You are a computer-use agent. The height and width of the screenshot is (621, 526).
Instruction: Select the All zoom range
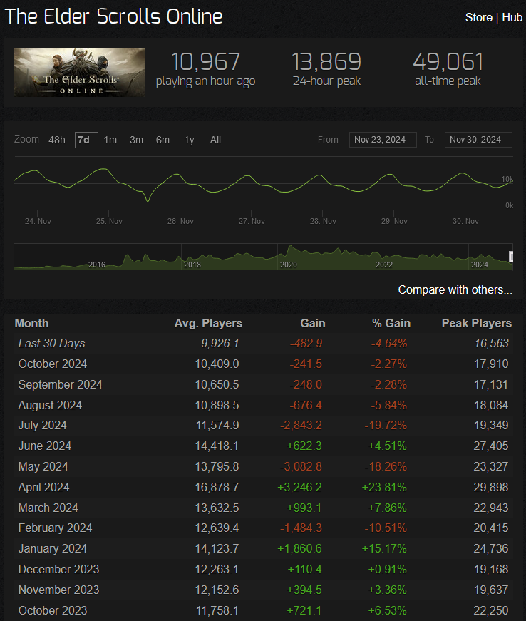pyautogui.click(x=215, y=140)
